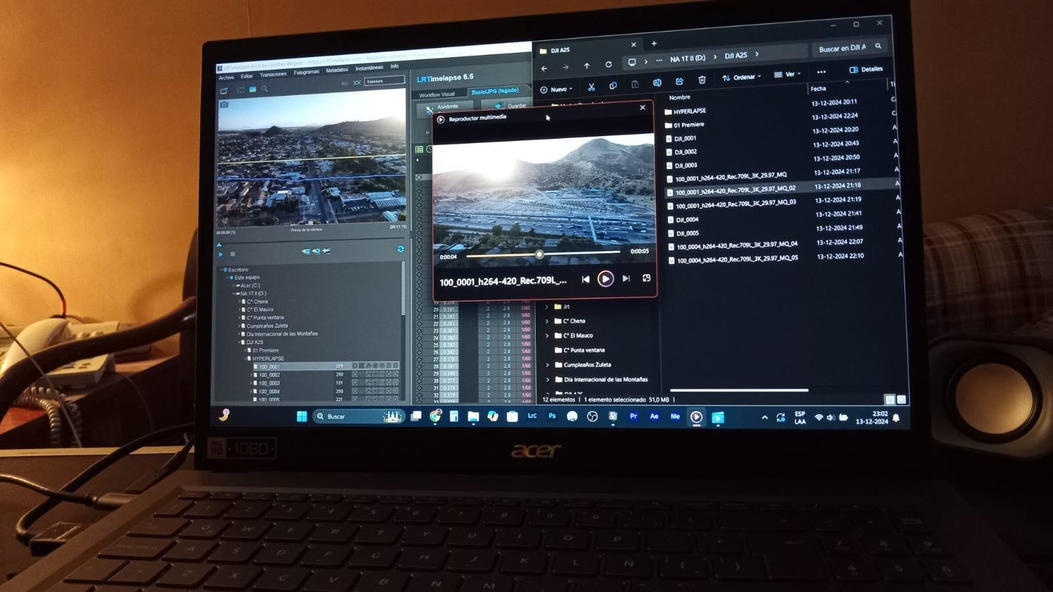Click the play button in LRTimelapse preview

pyautogui.click(x=220, y=254)
